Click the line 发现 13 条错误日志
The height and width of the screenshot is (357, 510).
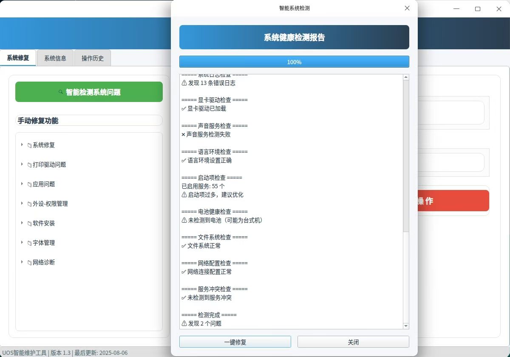[208, 83]
